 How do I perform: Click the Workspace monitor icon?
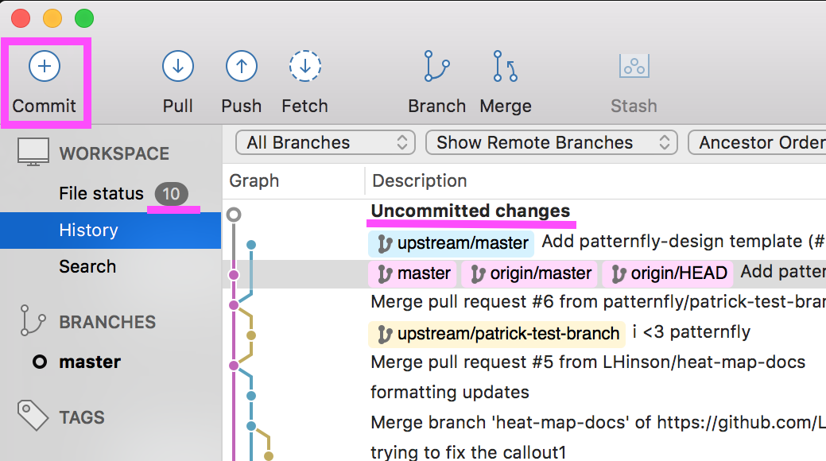pyautogui.click(x=33, y=153)
